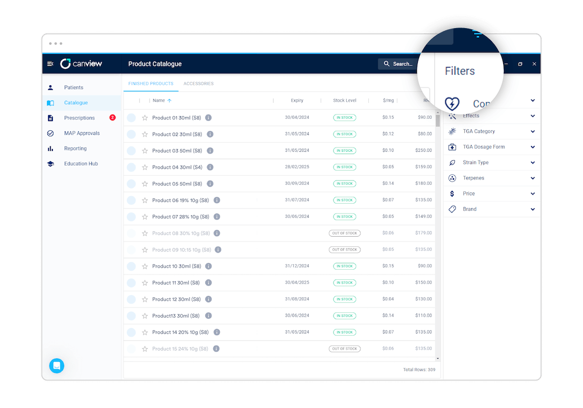The height and width of the screenshot is (408, 583).
Task: Open the chat support bubble button
Action: point(57,366)
